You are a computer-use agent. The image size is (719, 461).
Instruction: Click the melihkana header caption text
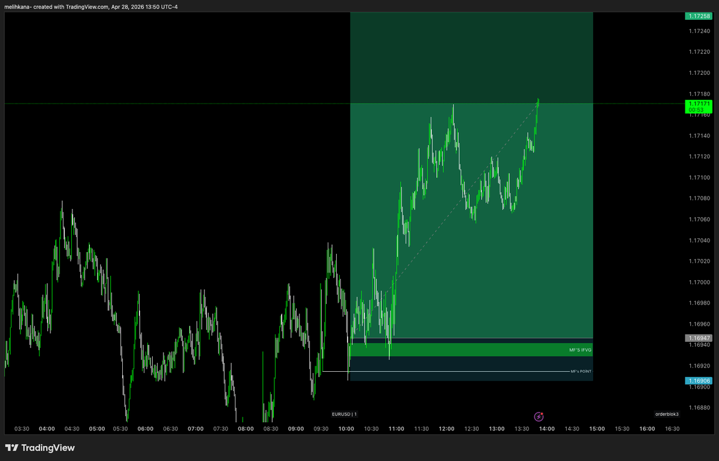[x=92, y=7]
